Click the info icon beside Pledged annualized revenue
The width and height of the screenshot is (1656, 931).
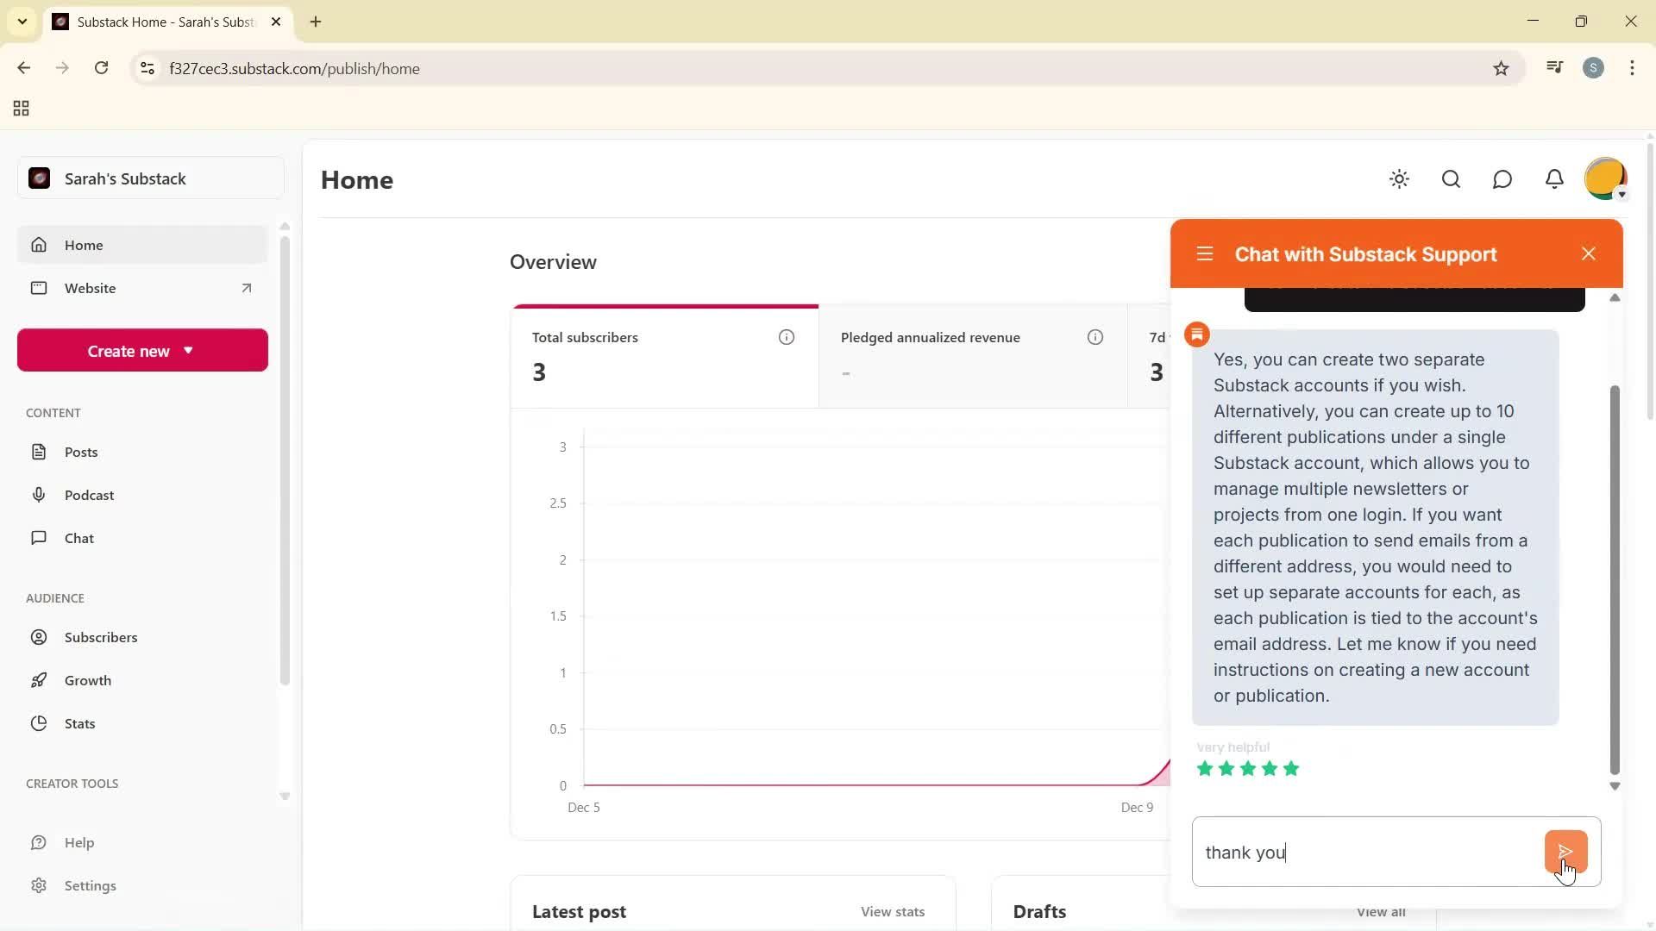[x=1095, y=337]
